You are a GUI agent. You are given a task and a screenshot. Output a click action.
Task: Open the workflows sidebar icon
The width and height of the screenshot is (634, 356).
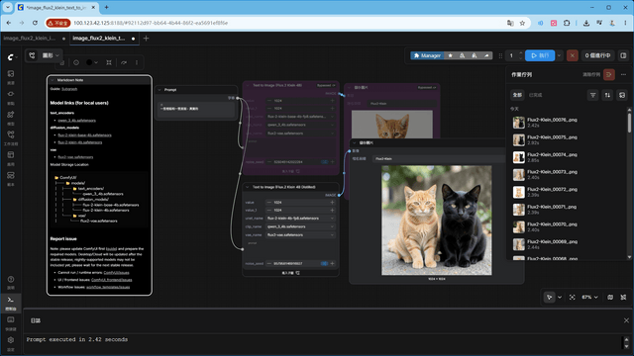pyautogui.click(x=11, y=136)
